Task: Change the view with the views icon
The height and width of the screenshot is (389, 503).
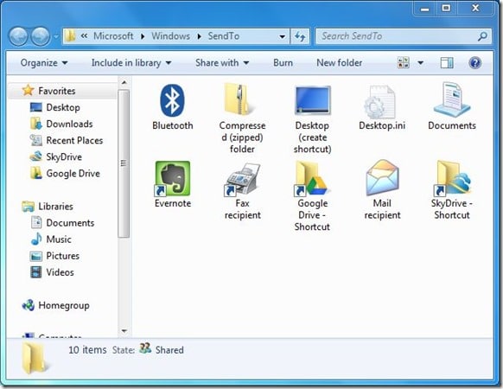Action: pos(404,62)
